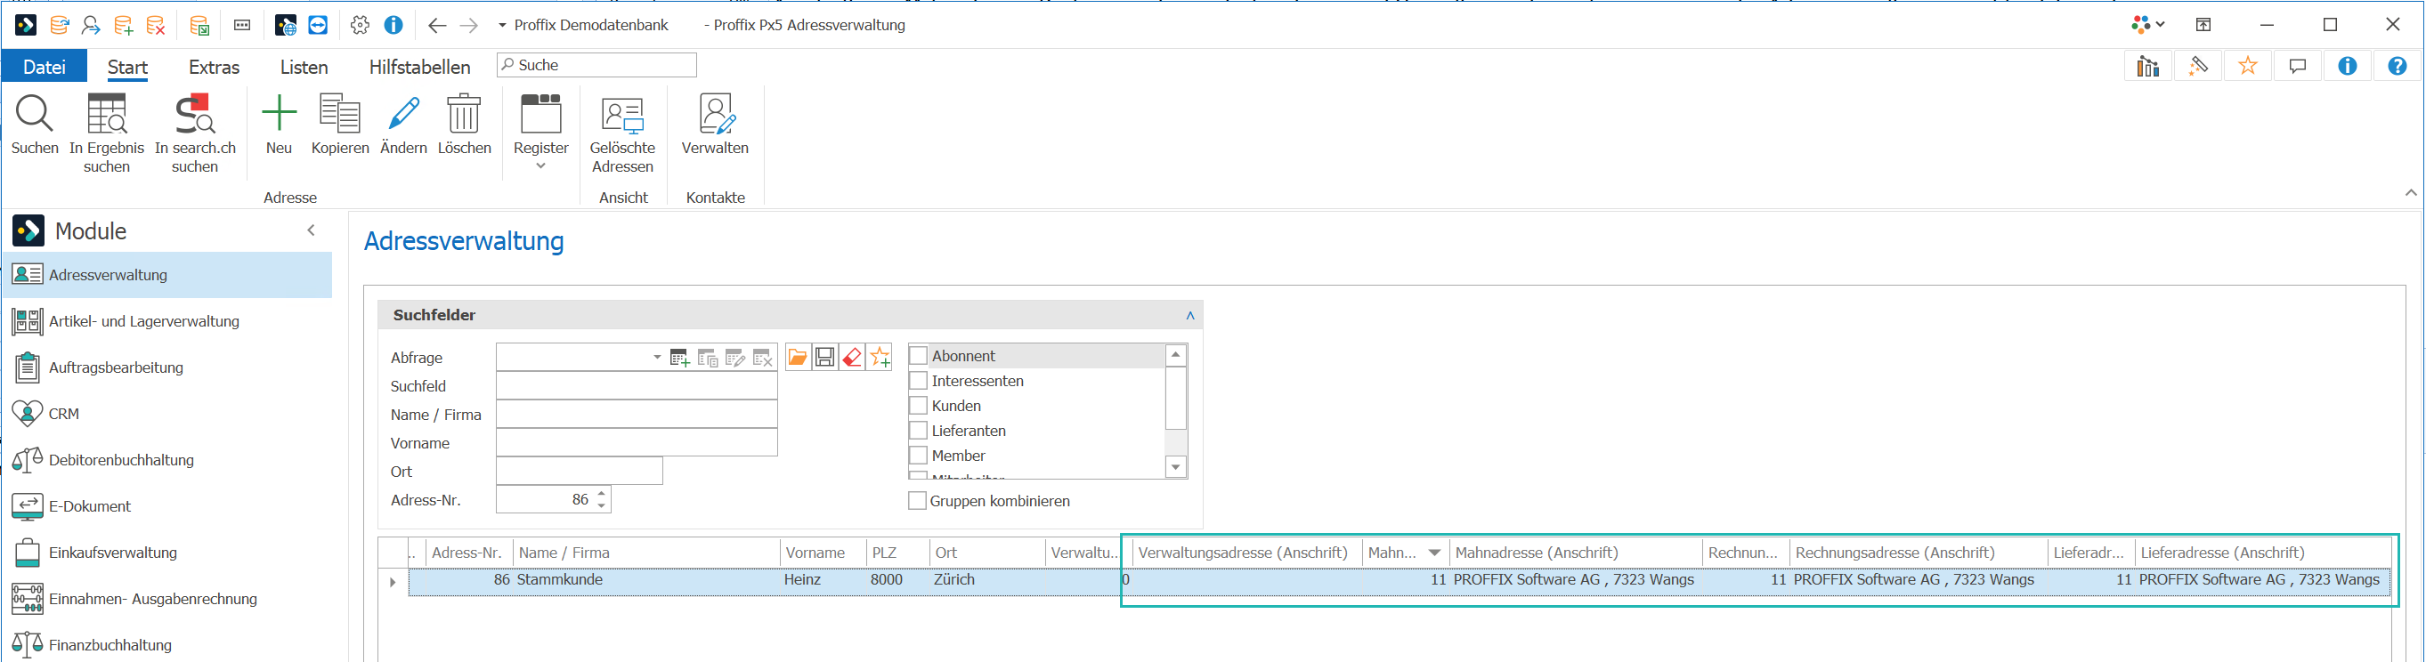Expand the Stammkunde row arrow
This screenshot has width=2426, height=662.
pos(393,582)
